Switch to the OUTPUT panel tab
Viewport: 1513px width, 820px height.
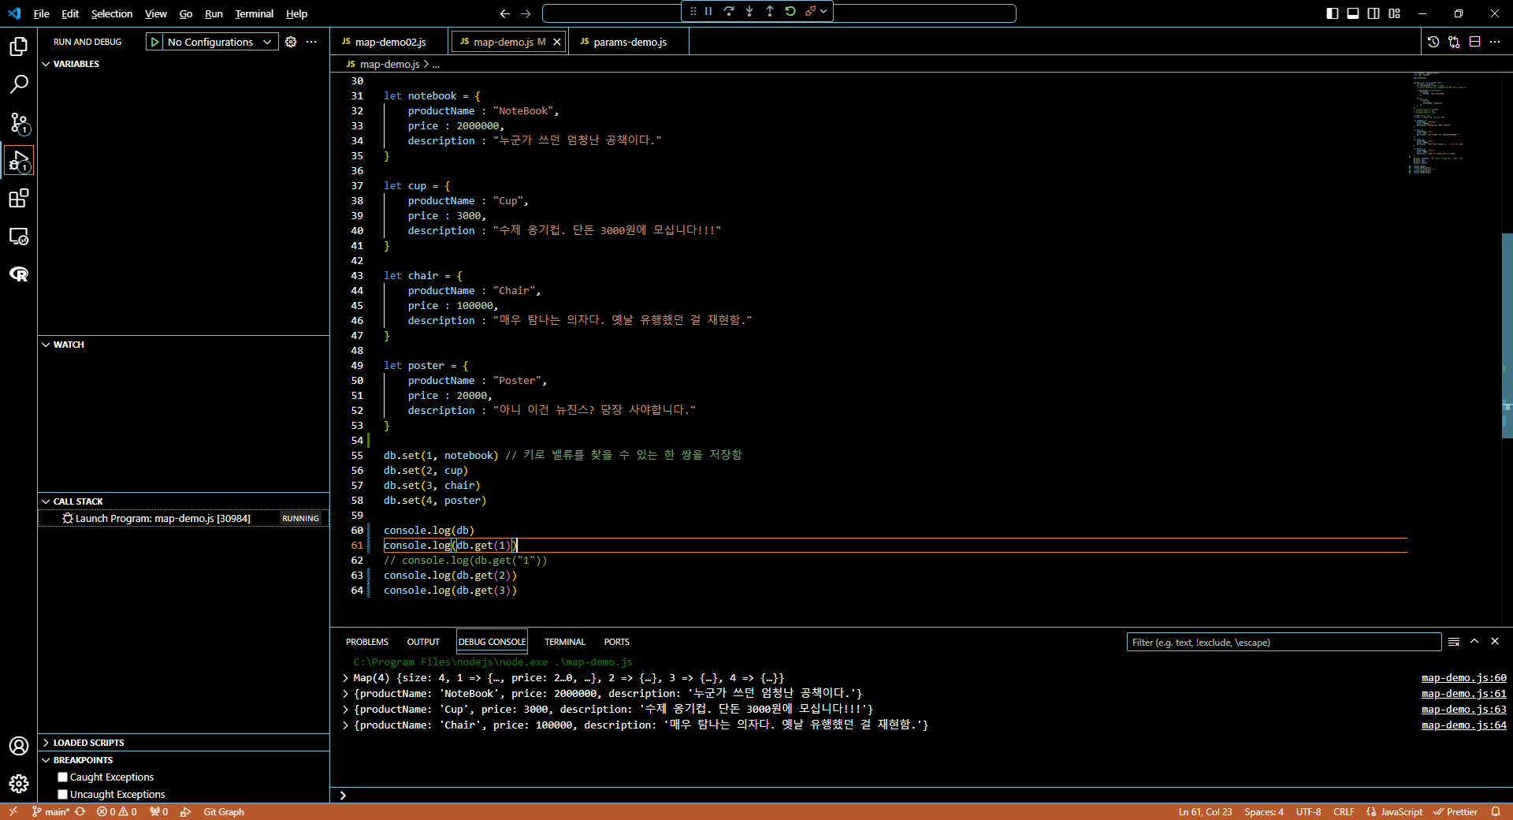coord(423,642)
